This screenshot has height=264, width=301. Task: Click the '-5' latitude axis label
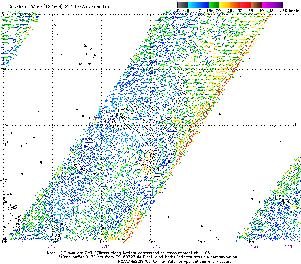coord(4,68)
